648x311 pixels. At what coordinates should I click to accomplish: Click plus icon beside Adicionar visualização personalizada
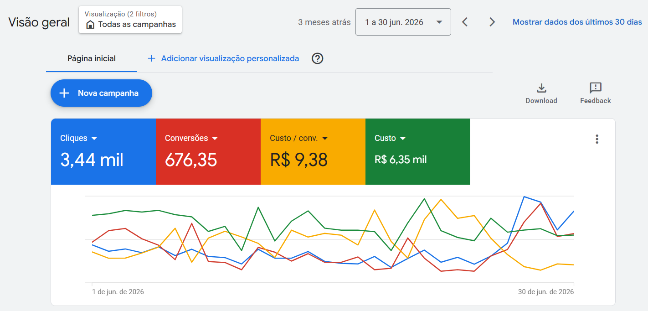point(151,58)
